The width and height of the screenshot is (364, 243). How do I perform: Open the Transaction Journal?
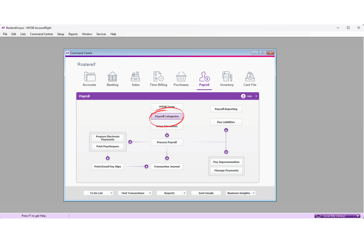tap(167, 166)
